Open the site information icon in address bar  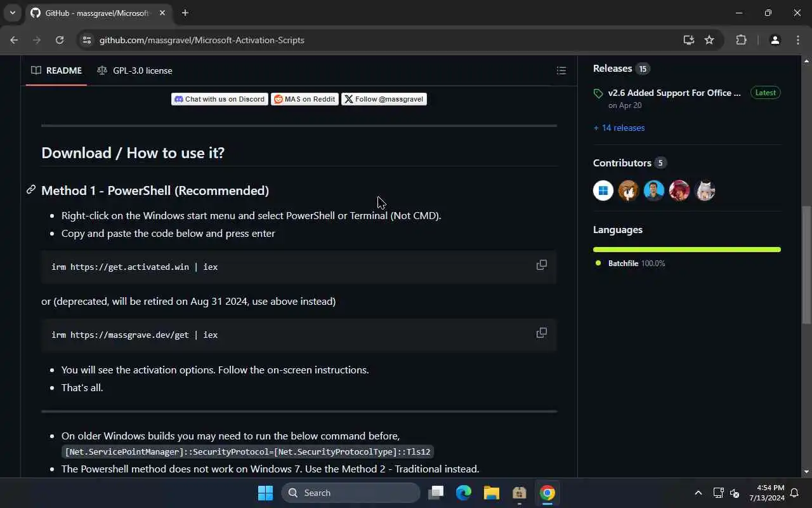tap(88, 40)
